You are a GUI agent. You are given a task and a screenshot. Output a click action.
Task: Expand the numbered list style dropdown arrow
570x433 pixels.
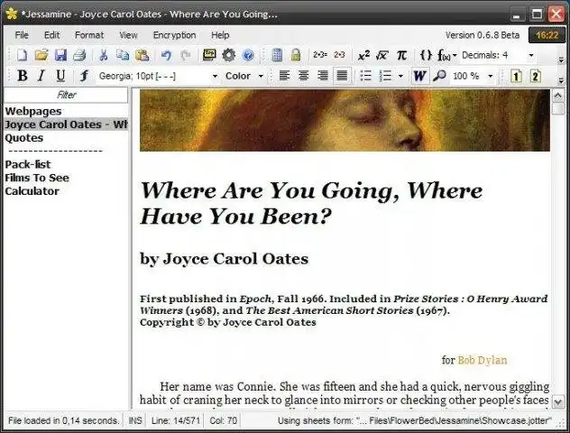pyautogui.click(x=400, y=76)
